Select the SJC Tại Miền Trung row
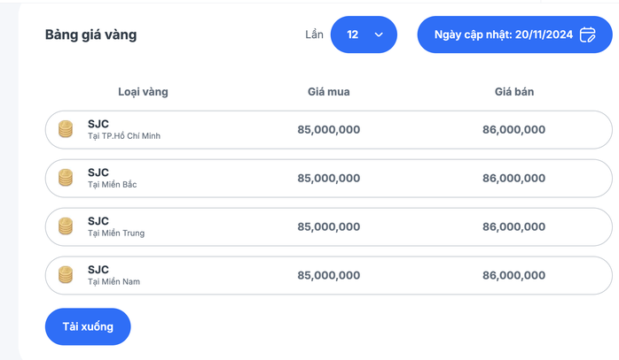Viewport: 619px width, 360px height. (x=329, y=226)
